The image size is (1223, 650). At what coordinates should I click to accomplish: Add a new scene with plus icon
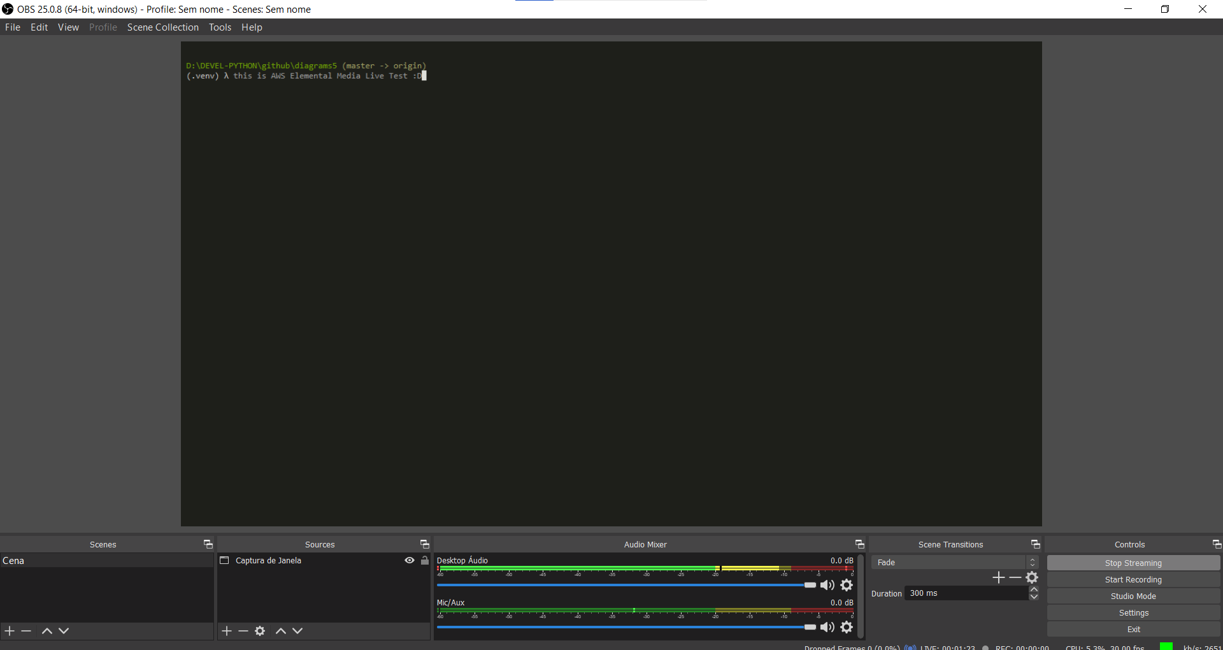pyautogui.click(x=10, y=631)
